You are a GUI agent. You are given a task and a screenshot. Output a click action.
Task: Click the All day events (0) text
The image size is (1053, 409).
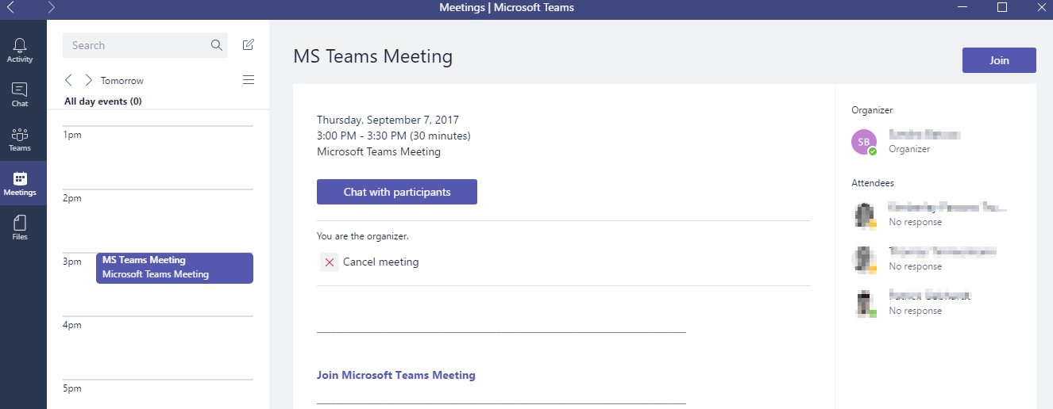[103, 101]
